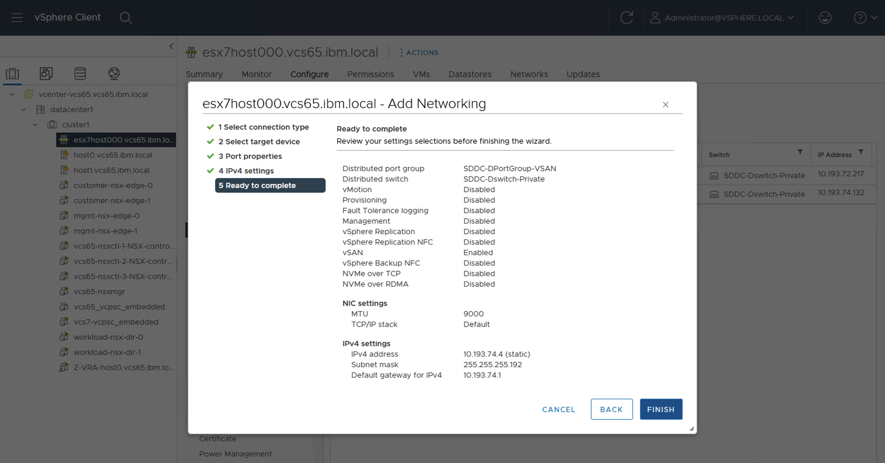
Task: Open the hamburger navigation menu
Action: 17,18
